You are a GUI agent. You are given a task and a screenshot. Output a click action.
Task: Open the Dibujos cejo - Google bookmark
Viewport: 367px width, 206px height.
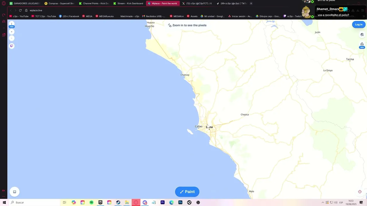(268, 16)
